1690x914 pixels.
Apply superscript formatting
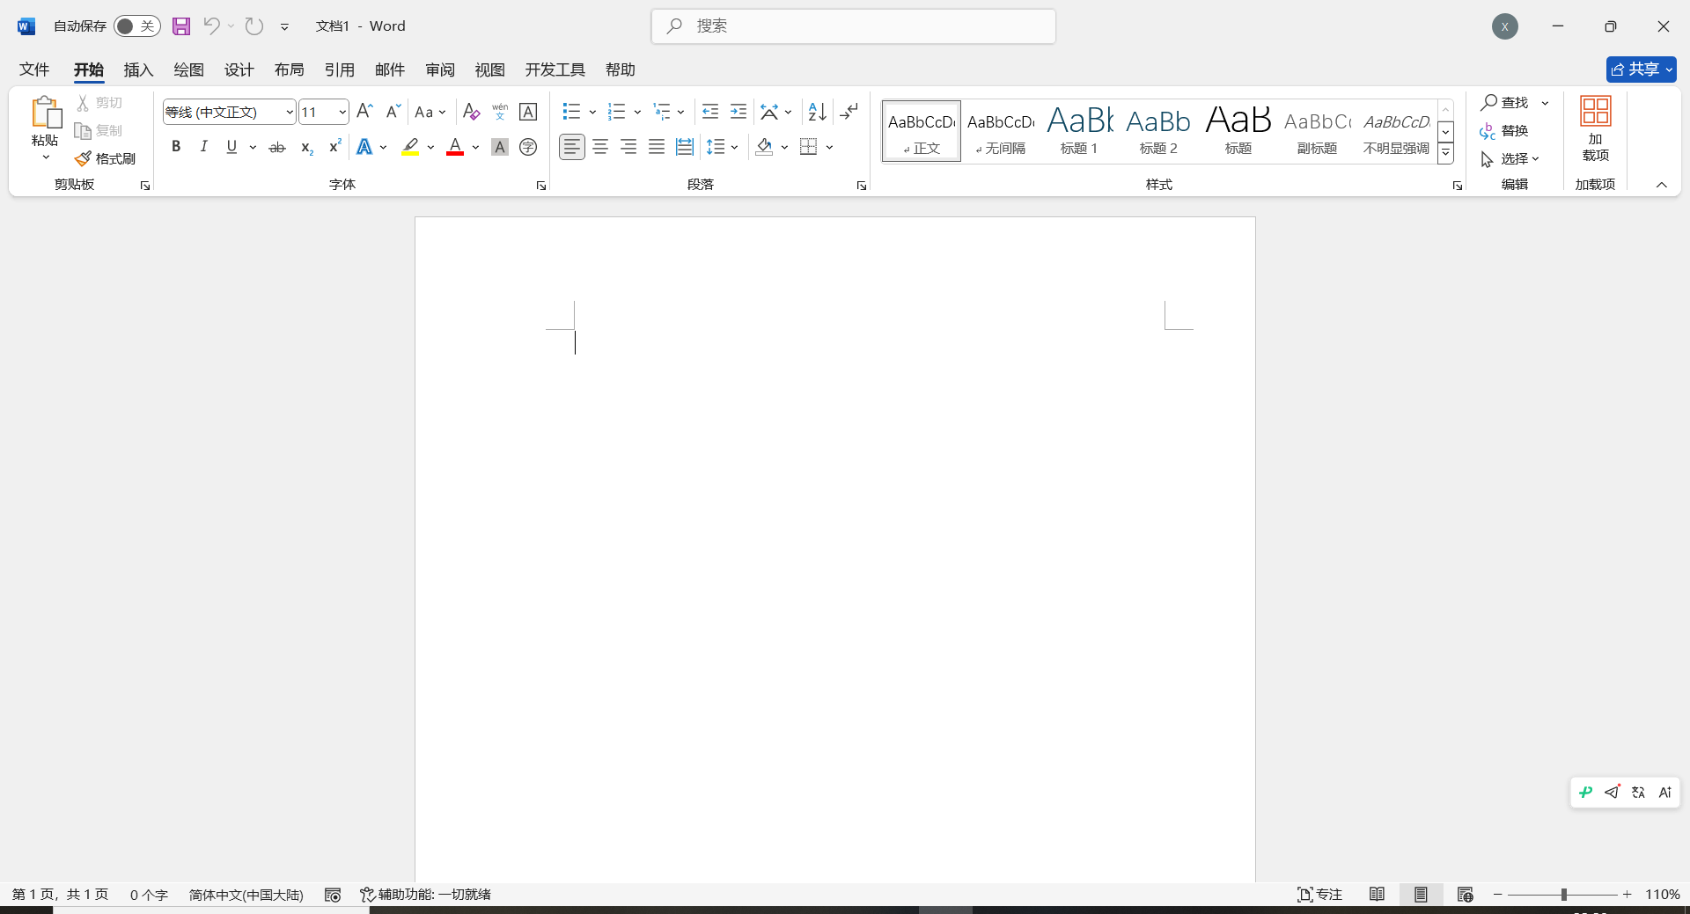pos(334,147)
